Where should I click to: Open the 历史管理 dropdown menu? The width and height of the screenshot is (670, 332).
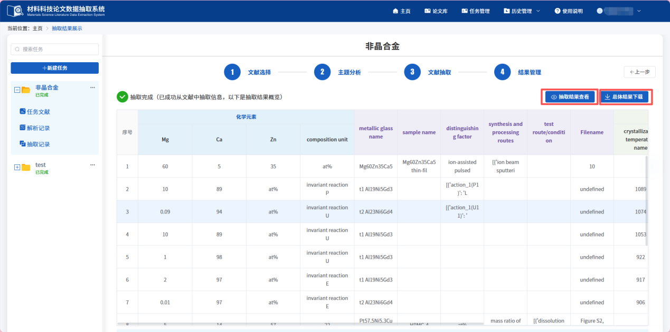coord(522,11)
